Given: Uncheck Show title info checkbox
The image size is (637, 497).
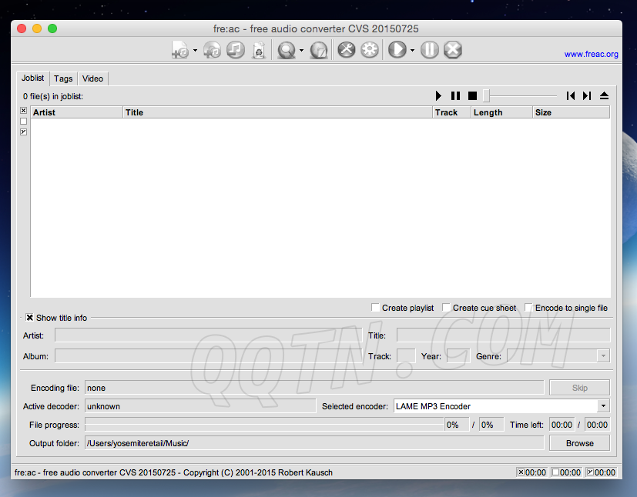Looking at the screenshot, I should tap(30, 318).
